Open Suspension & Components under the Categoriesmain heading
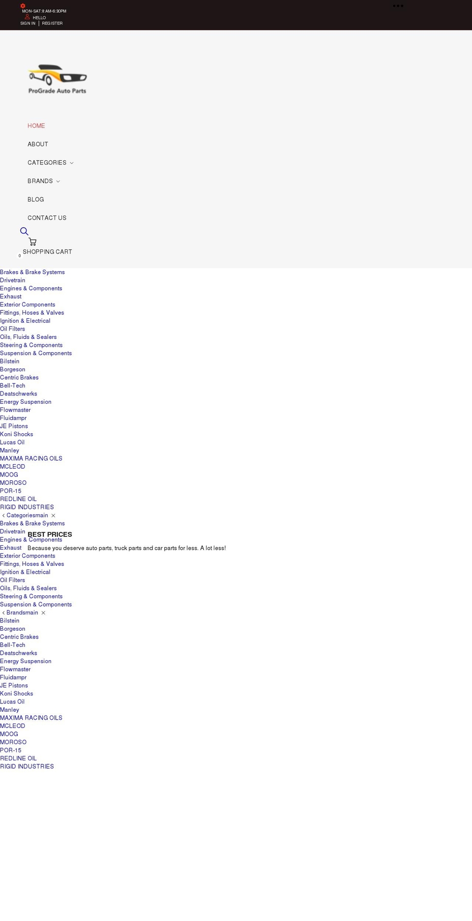This screenshot has height=921, width=472. [36, 605]
